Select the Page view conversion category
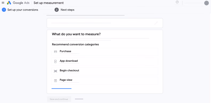 click(105, 81)
